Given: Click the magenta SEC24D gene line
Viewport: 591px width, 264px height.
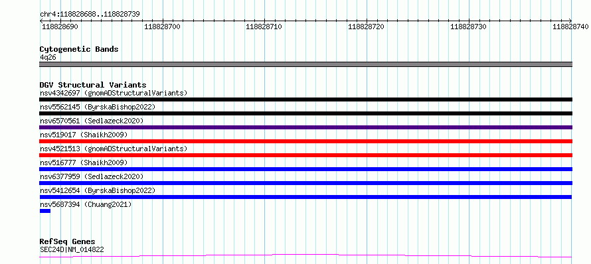Looking at the screenshot, I should (x=305, y=256).
